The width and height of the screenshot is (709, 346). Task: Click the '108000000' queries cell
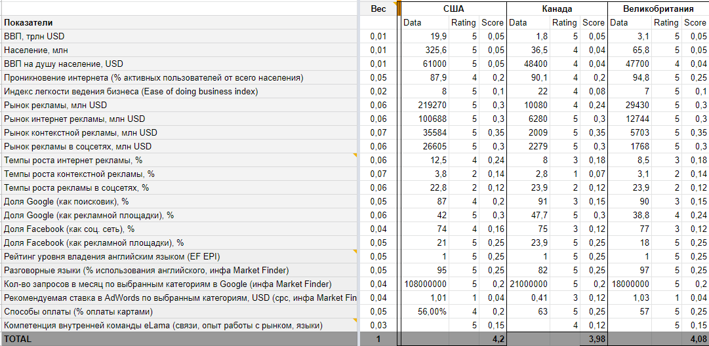click(x=426, y=284)
